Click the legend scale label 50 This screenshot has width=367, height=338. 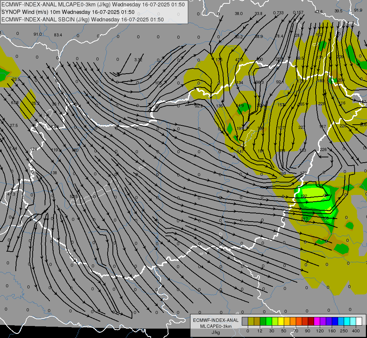coord(283,331)
